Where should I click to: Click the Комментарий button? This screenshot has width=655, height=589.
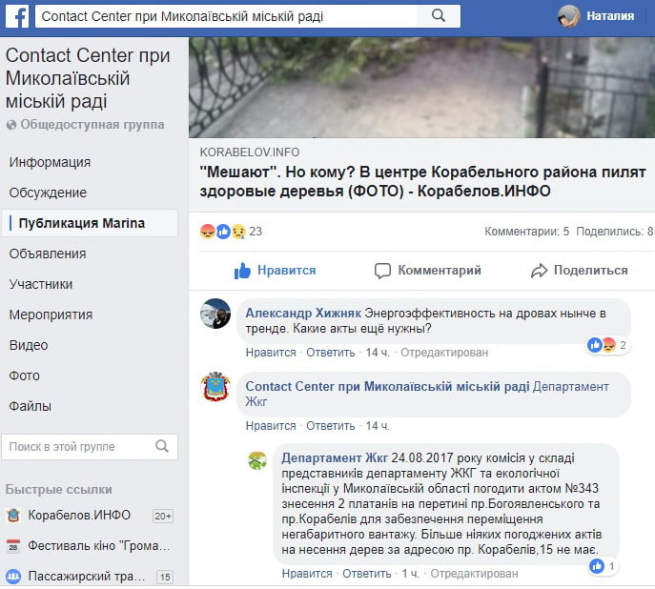[x=427, y=271]
